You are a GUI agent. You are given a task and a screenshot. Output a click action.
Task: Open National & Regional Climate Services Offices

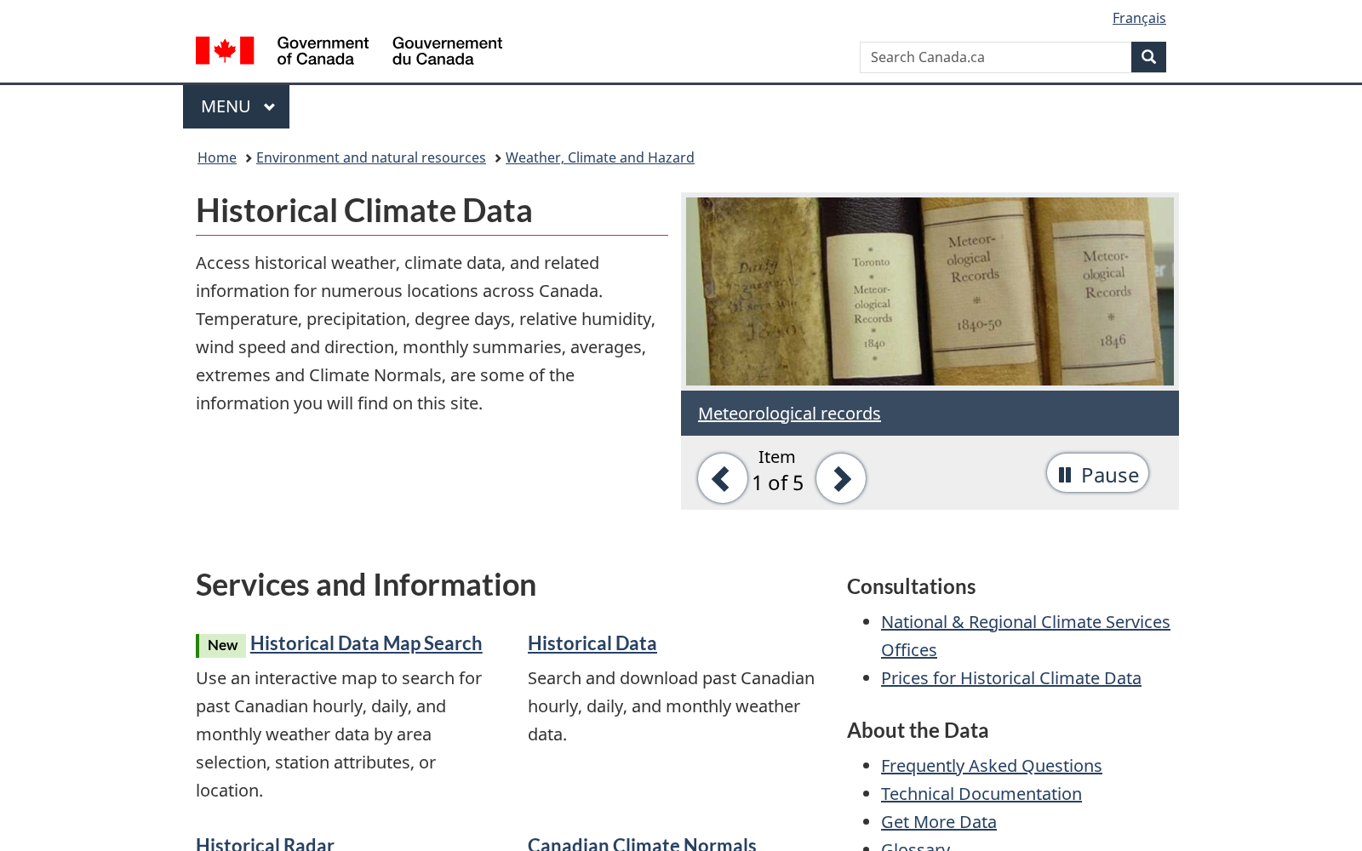1025,636
